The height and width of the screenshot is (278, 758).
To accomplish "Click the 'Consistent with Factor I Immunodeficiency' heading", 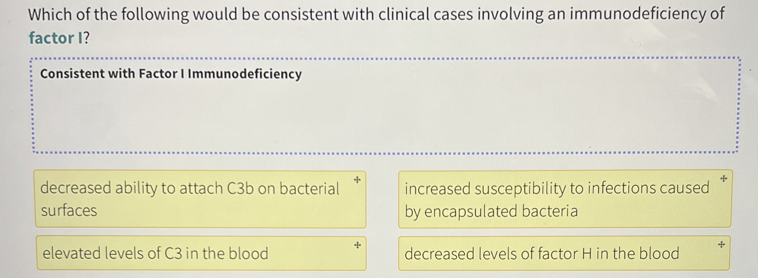I will (171, 74).
